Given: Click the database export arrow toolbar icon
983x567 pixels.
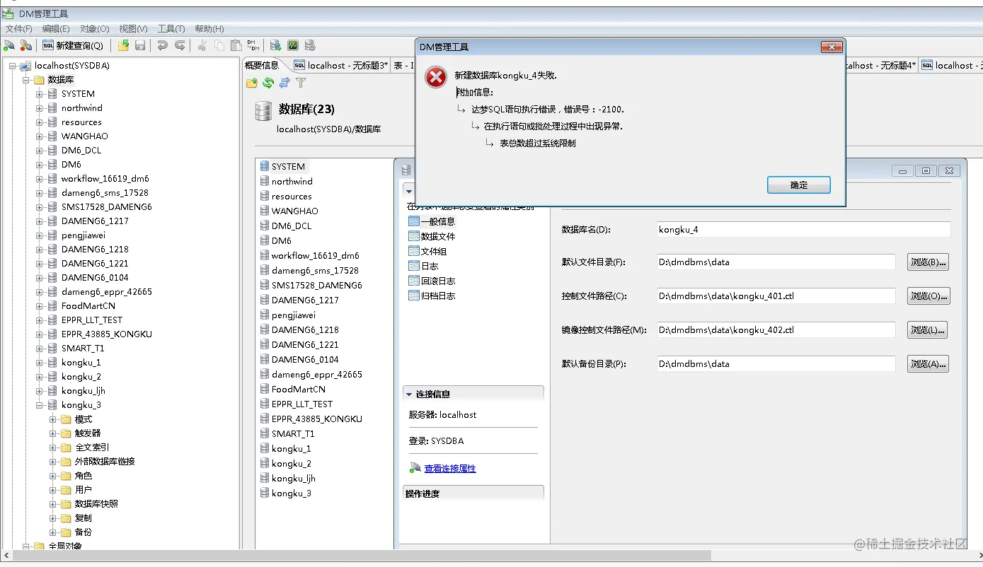Looking at the screenshot, I should pos(275,46).
